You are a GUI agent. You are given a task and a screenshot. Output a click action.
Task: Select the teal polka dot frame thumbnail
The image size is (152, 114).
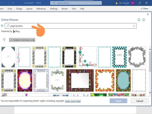[x=120, y=57]
